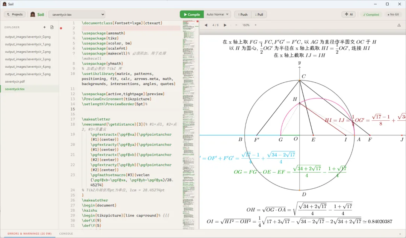Switch to the Console tab
Screen dimensions: 406x238
[x=66, y=233]
